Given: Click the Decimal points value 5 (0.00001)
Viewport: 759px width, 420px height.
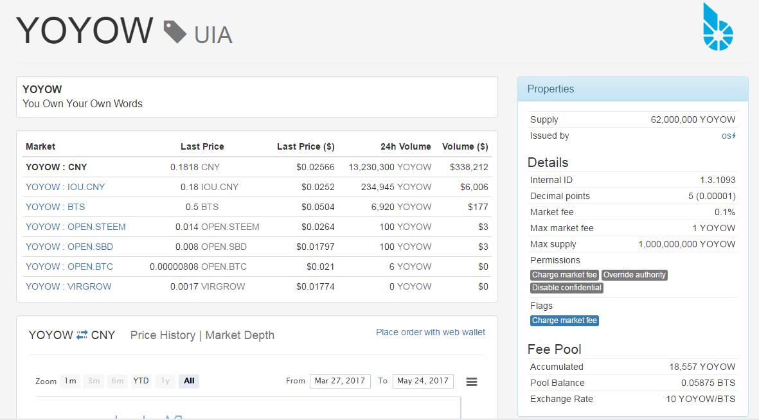Looking at the screenshot, I should [x=711, y=196].
